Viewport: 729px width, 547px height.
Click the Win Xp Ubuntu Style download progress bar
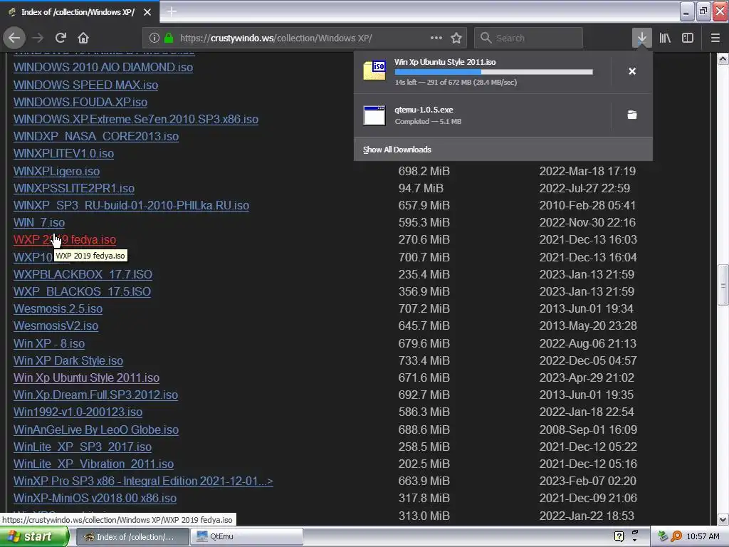click(494, 72)
